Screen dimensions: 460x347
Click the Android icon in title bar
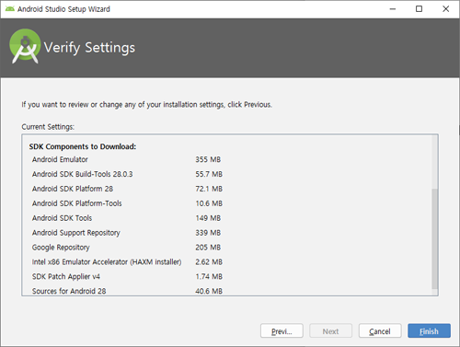(x=10, y=9)
